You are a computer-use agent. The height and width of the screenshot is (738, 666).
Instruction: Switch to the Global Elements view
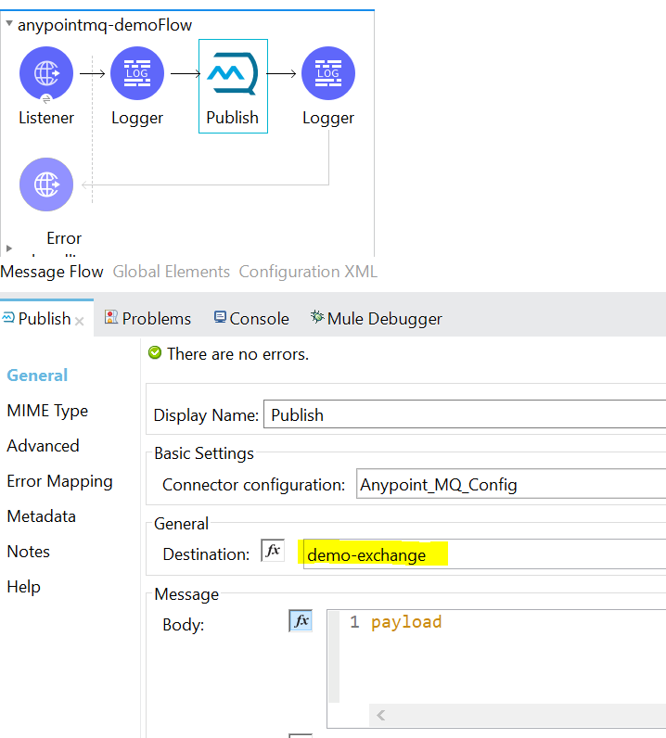click(171, 272)
